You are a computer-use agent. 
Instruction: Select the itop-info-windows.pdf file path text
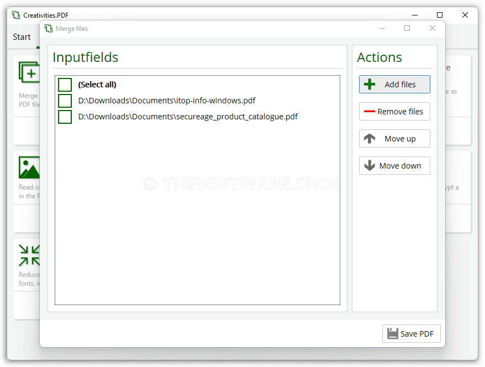[167, 101]
